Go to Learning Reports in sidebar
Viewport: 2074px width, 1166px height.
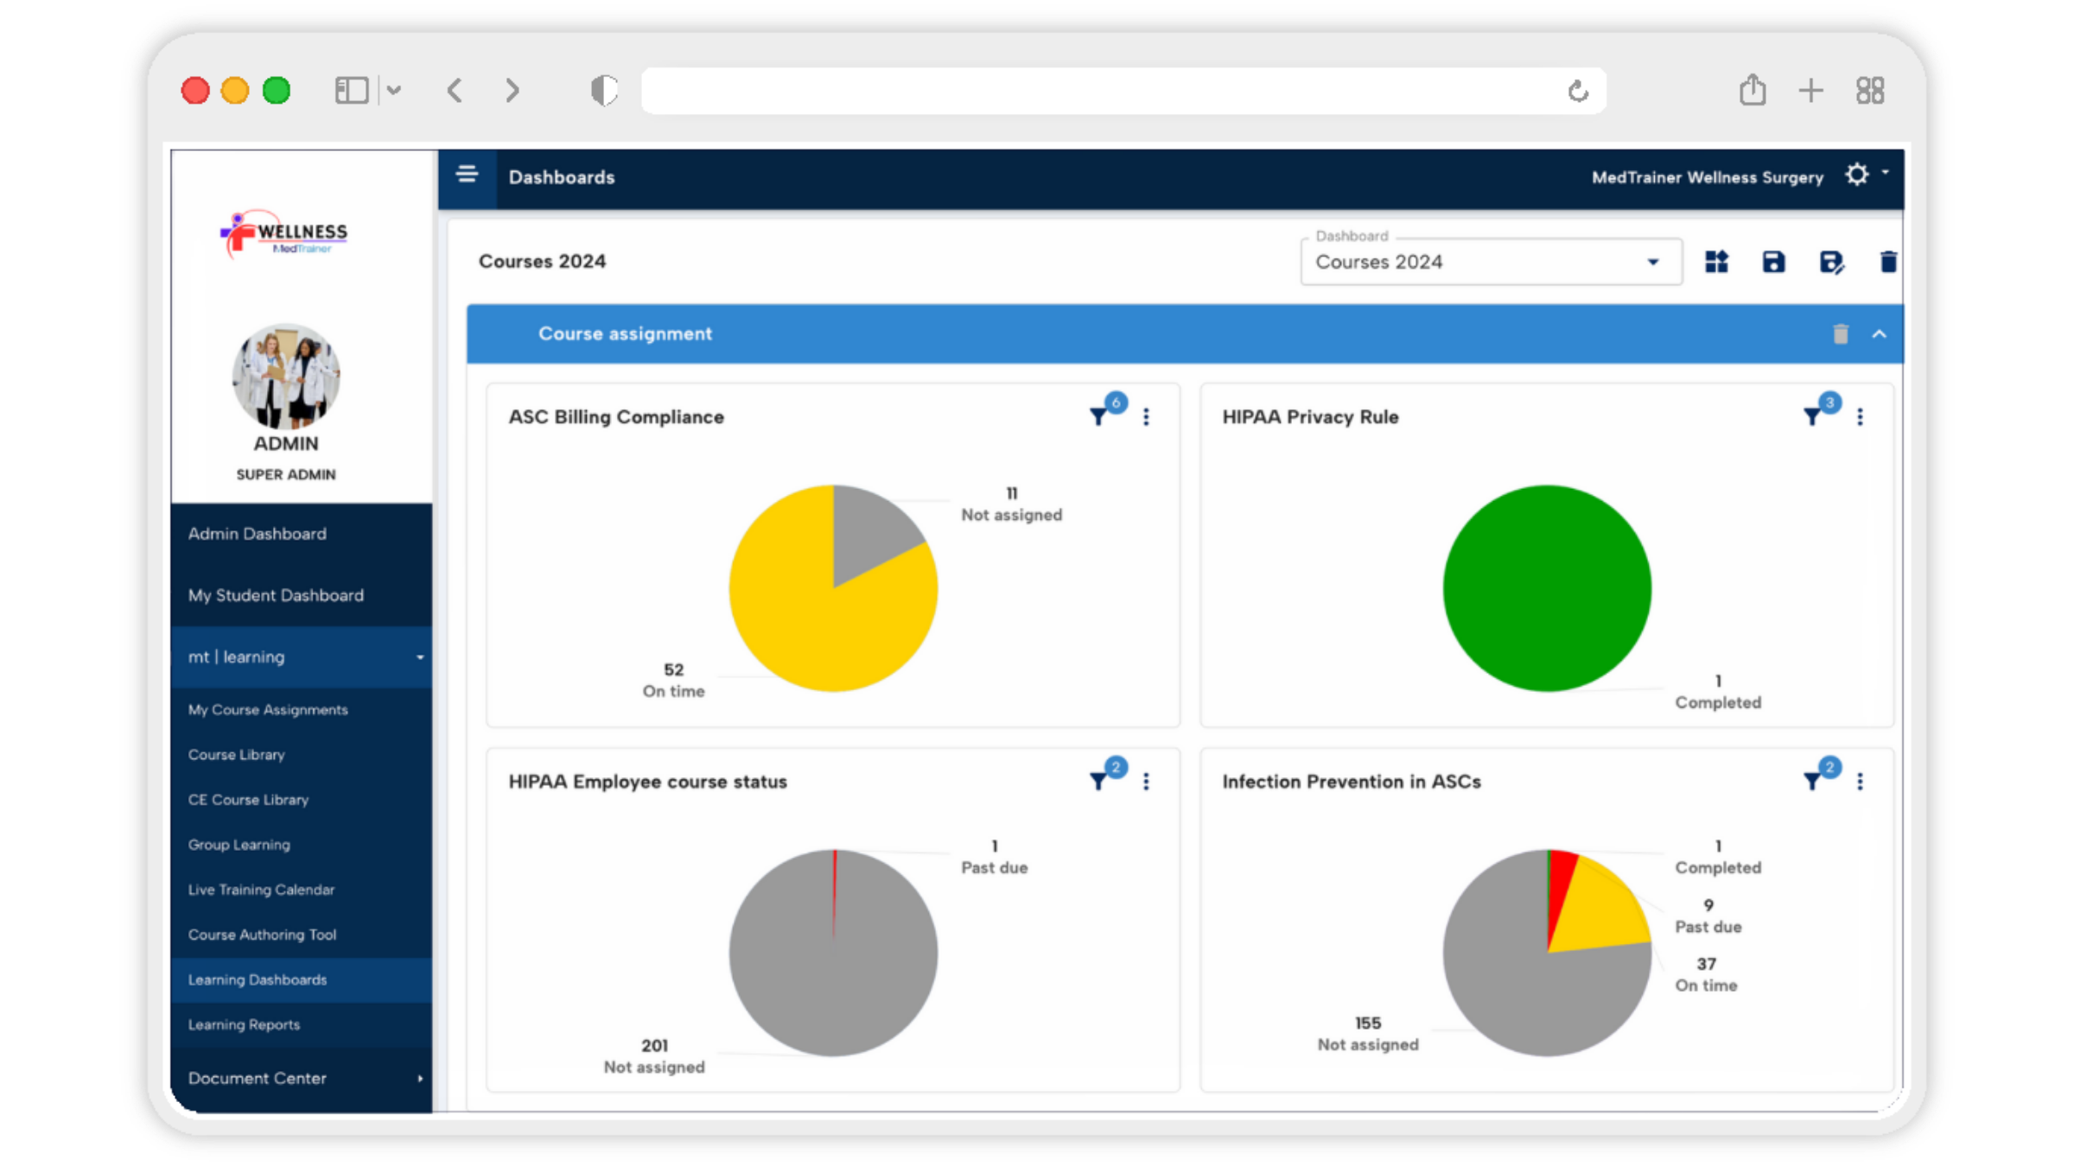tap(244, 1024)
